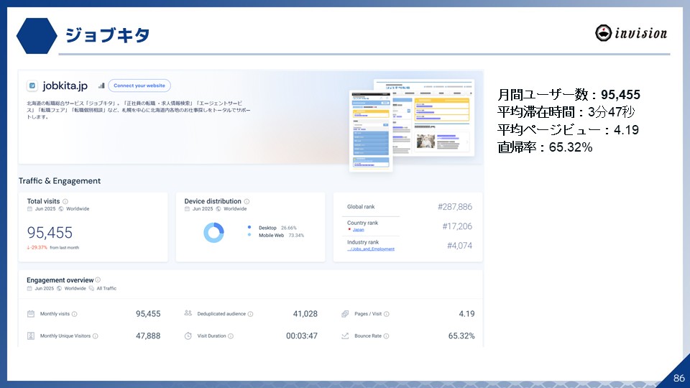
Task: Click the Monthly Unique Visitors value 47,888
Action: 148,336
